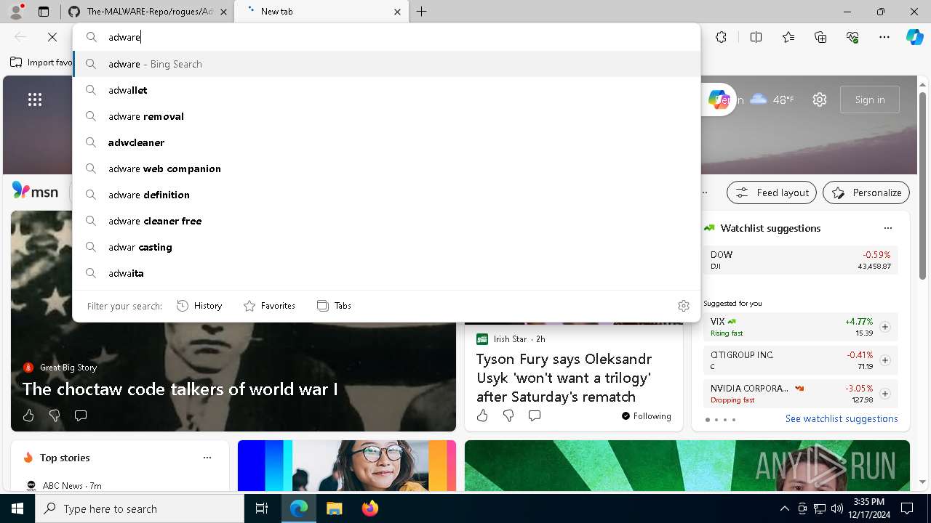Show hidden system tray icons

[784, 508]
